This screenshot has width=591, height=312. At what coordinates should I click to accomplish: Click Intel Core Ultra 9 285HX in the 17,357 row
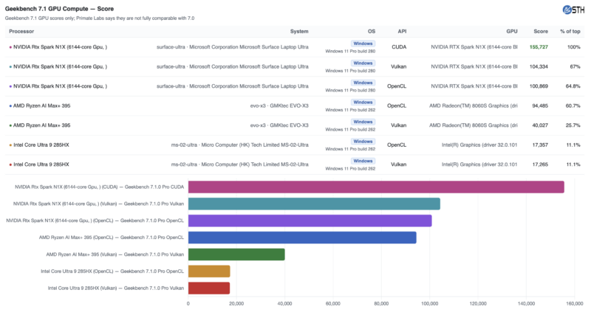pos(41,145)
